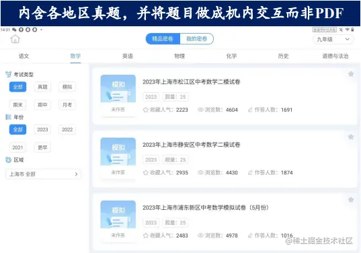Screen dimensions: 361x253
Task: Favorite the 松江区 paper with star icon
Action: tap(351, 74)
